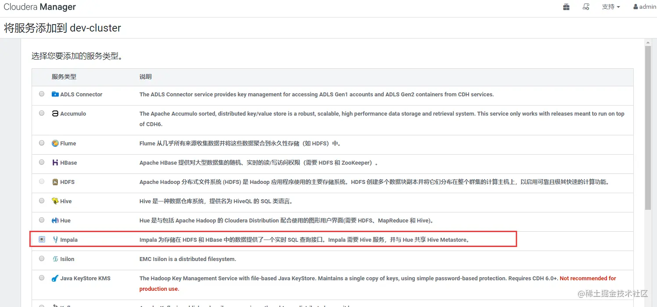The width and height of the screenshot is (657, 307).
Task: Open the running commands icon in header
Action: (x=586, y=7)
